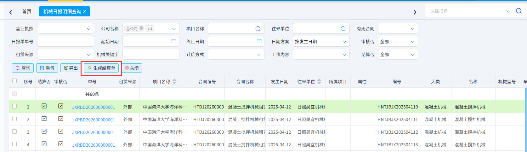Click the 外部 cell in row 3

tap(127, 132)
